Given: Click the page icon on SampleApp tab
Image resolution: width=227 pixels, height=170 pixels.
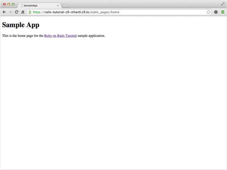Looking at the screenshot, I should [x=22, y=5].
